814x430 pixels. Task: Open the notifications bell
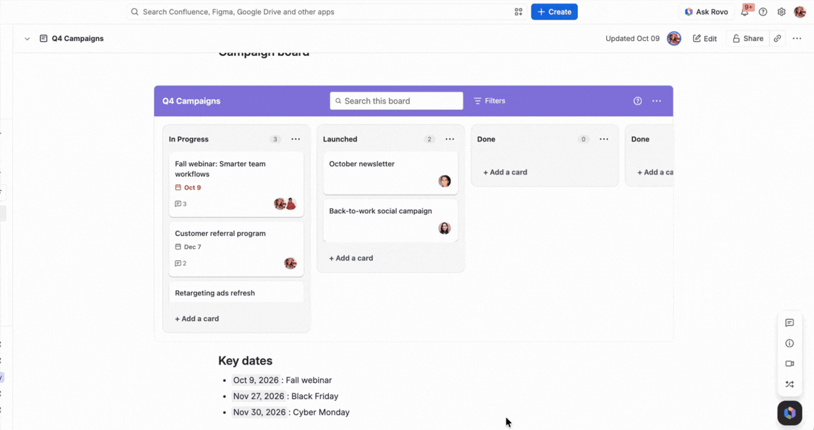[745, 12]
